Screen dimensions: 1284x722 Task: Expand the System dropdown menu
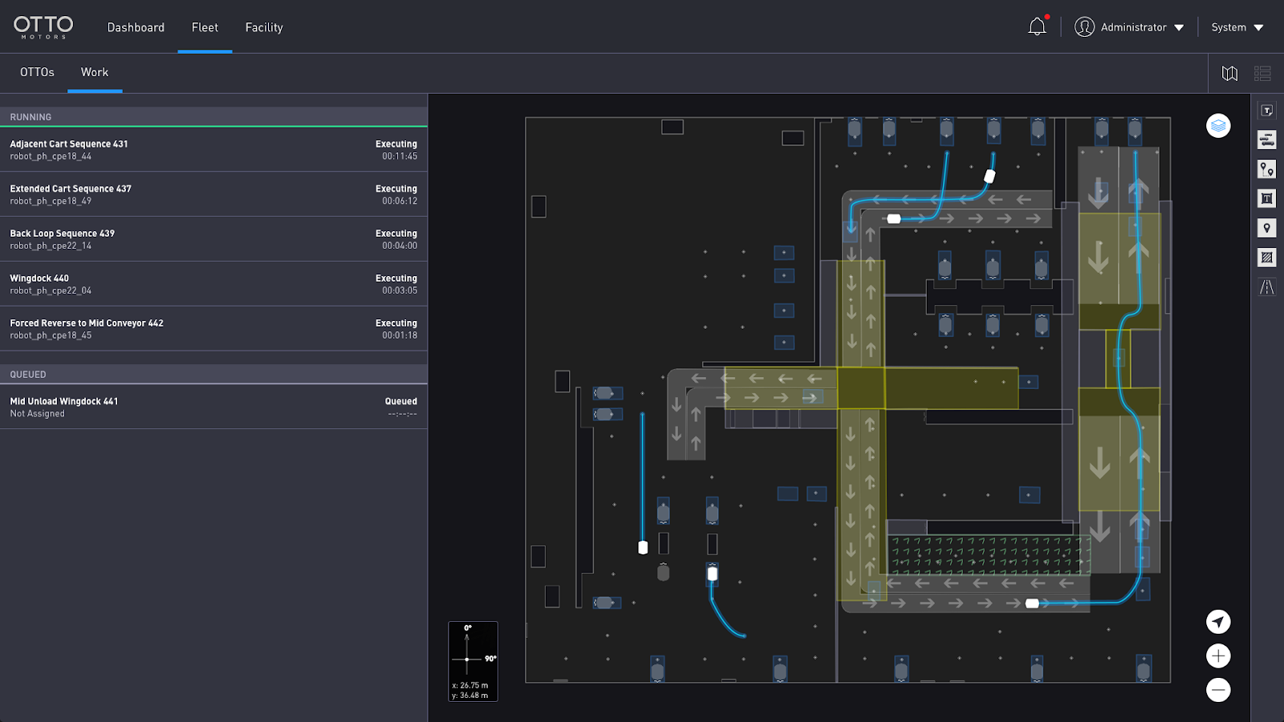click(1237, 27)
